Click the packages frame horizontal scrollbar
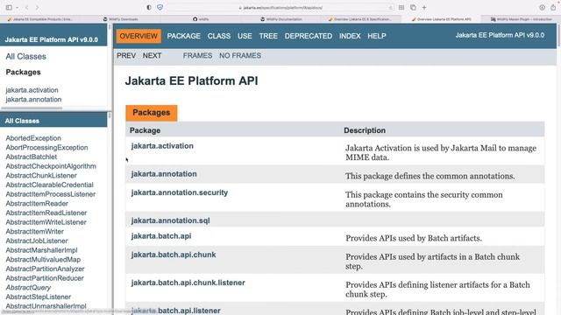The height and width of the screenshot is (315, 561). [x=32, y=108]
